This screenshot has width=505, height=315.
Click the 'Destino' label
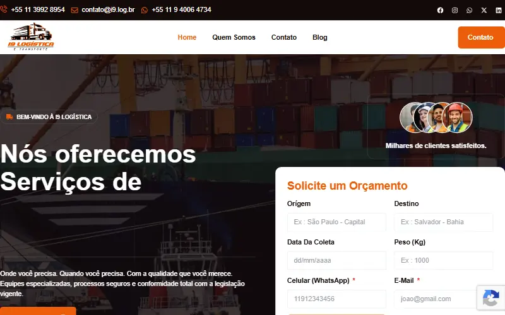[x=406, y=203]
